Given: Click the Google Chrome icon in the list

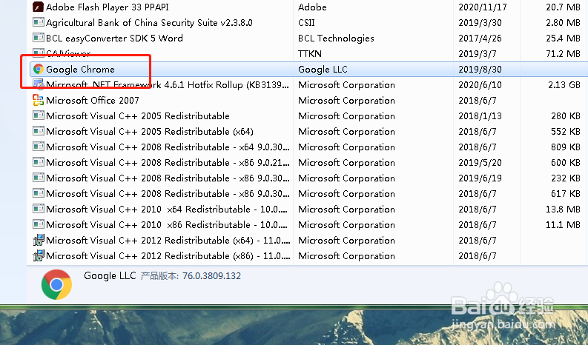Looking at the screenshot, I should click(39, 69).
